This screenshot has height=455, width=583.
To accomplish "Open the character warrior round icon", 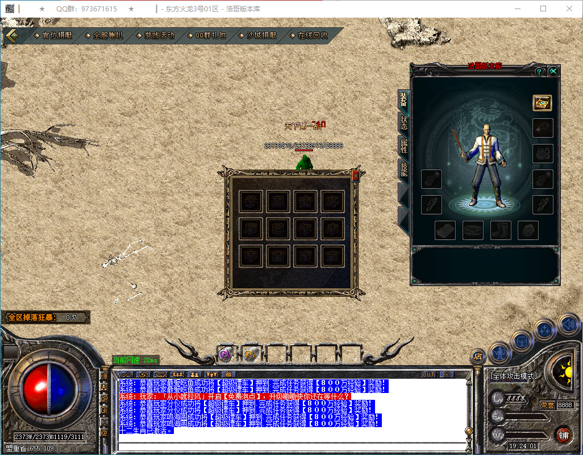I will pos(500,352).
